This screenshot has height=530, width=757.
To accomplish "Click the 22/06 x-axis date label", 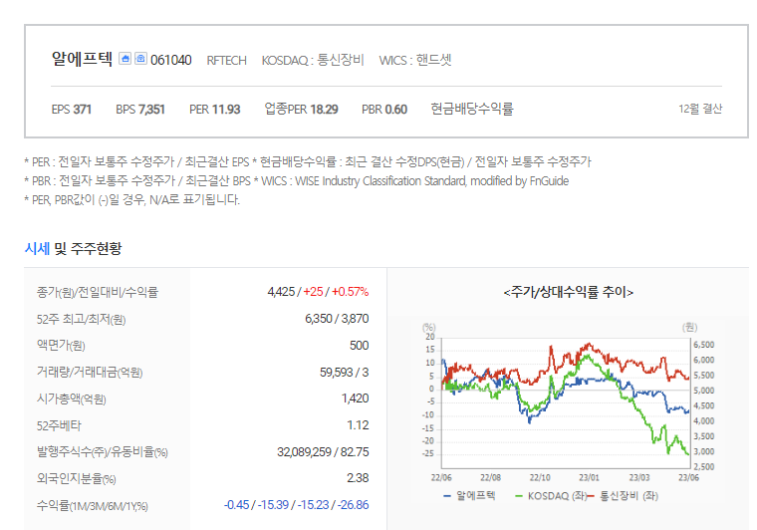I will 441,477.
